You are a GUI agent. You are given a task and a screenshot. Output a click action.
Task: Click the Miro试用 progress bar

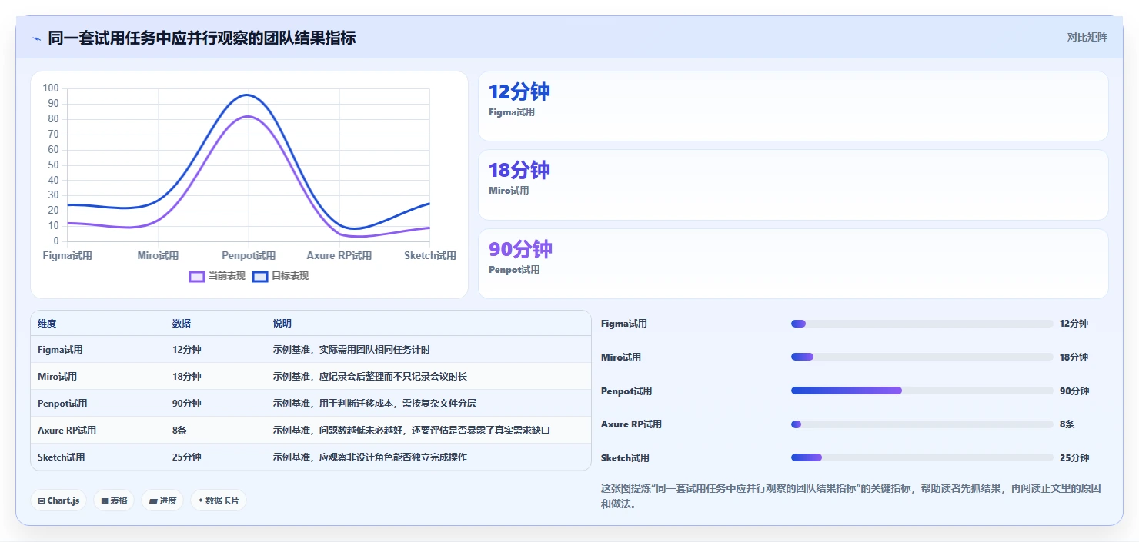(922, 357)
